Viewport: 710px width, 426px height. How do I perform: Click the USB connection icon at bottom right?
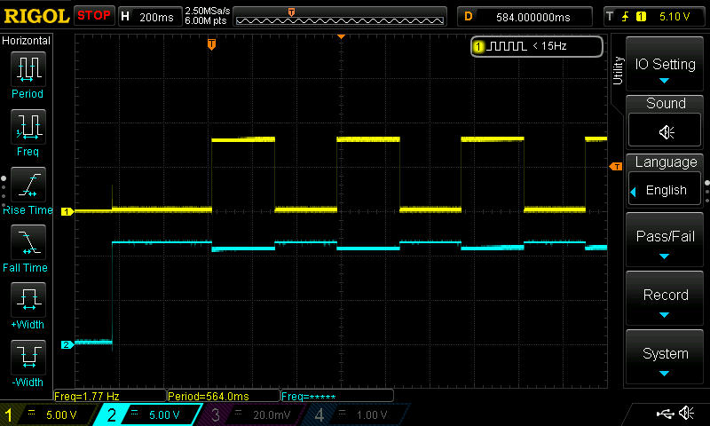(x=665, y=413)
